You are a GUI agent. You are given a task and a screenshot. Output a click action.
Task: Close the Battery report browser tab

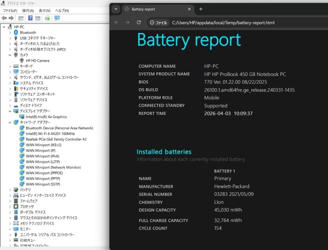point(189,9)
